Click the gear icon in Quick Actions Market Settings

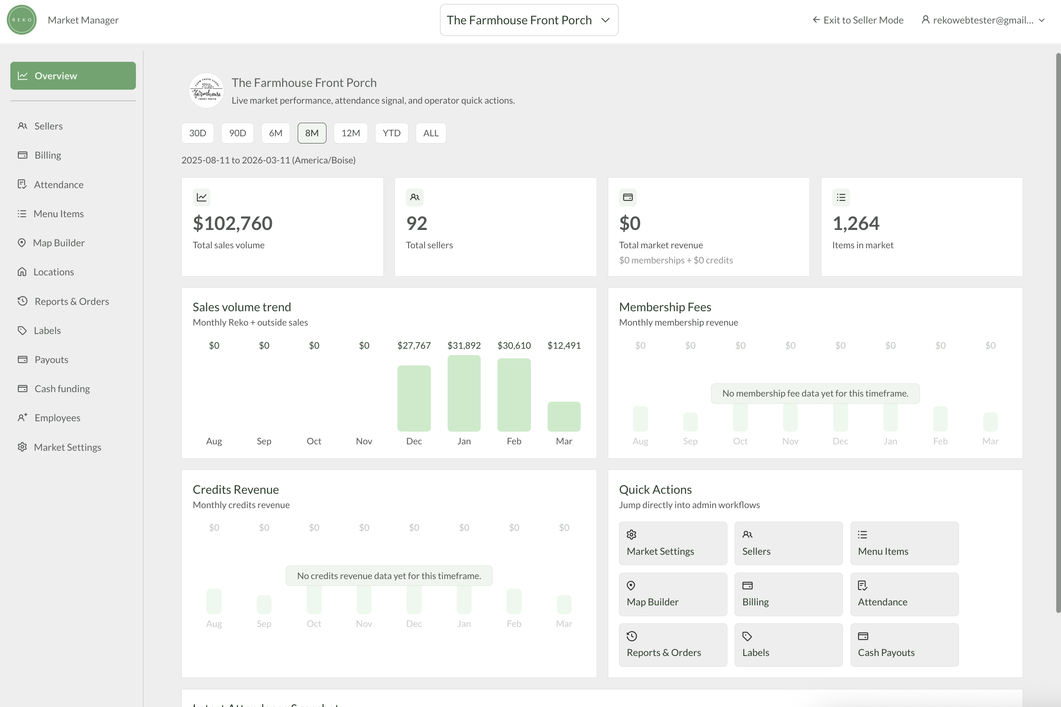pos(632,535)
